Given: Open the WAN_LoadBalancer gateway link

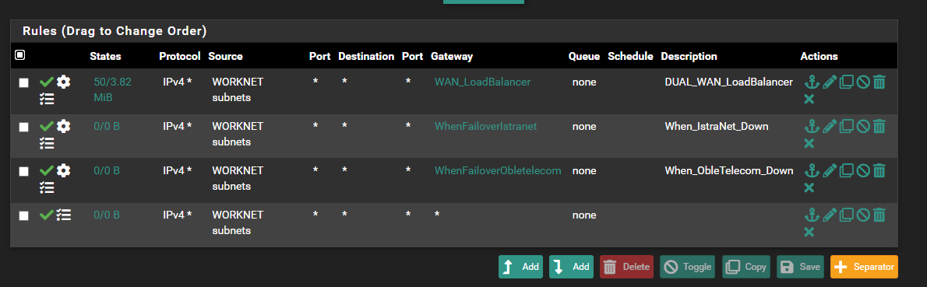Looking at the screenshot, I should [482, 82].
